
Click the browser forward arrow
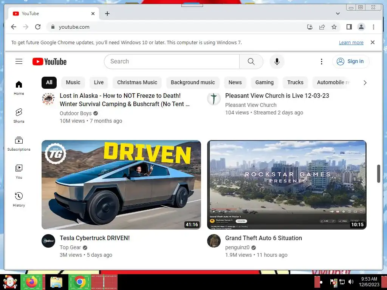(26, 27)
